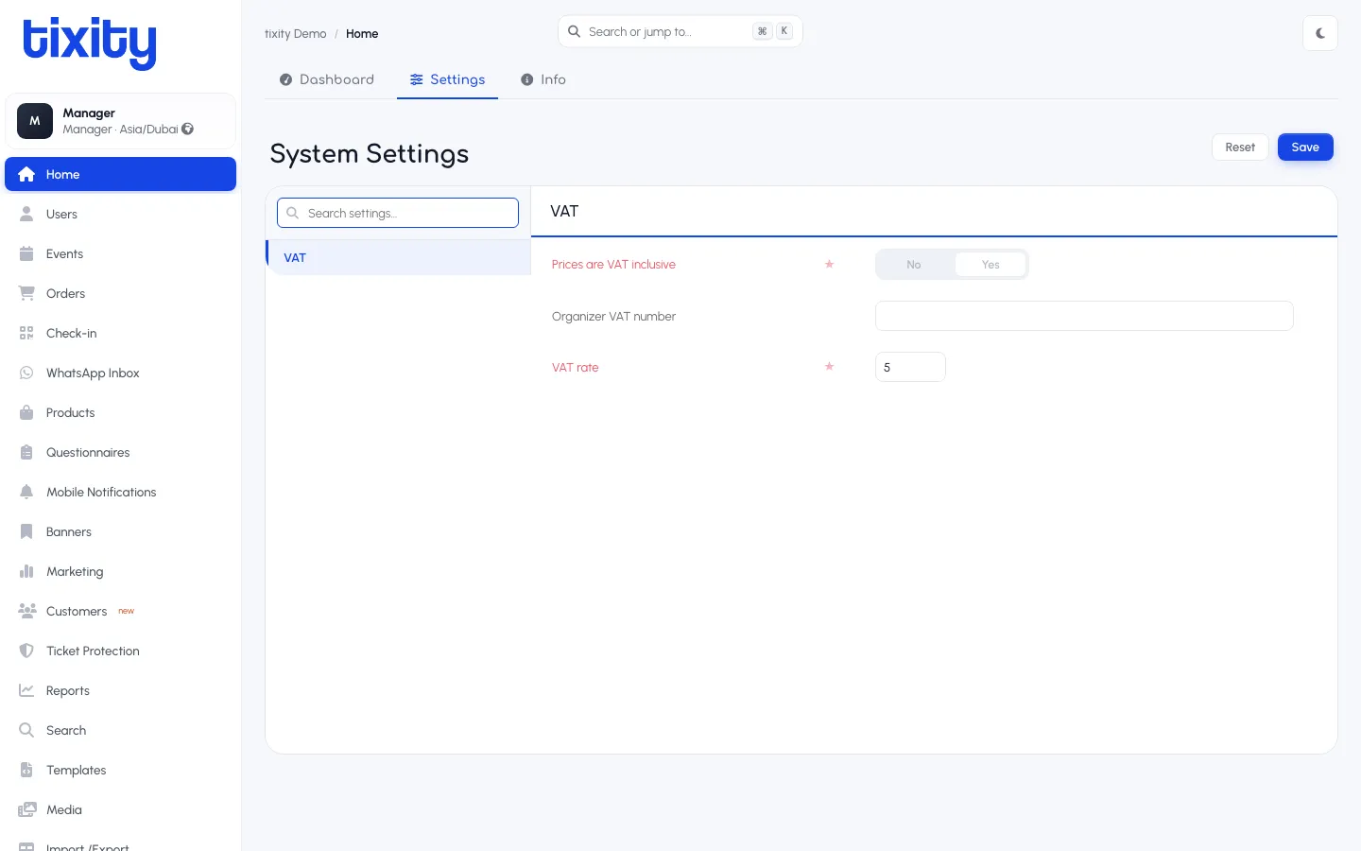
Task: Click the Mobile Notifications label
Action: (x=101, y=492)
